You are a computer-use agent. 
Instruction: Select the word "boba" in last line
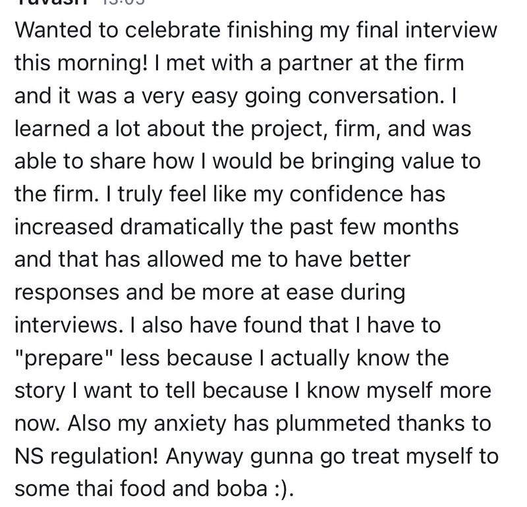pos(242,489)
